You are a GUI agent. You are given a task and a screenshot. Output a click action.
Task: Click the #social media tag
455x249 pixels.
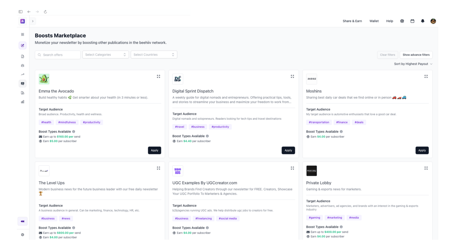(x=228, y=218)
